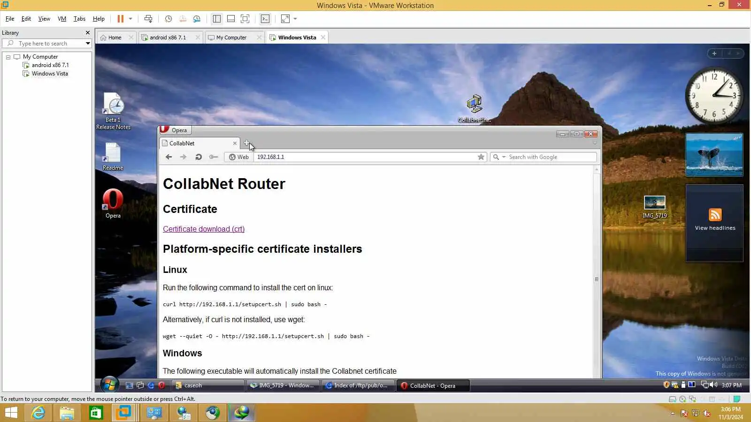Switch to the My Computer tab
This screenshot has height=422, width=751.
point(231,38)
